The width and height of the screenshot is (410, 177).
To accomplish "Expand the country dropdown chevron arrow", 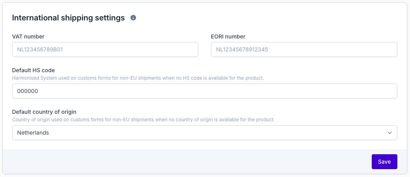I will click(x=389, y=133).
